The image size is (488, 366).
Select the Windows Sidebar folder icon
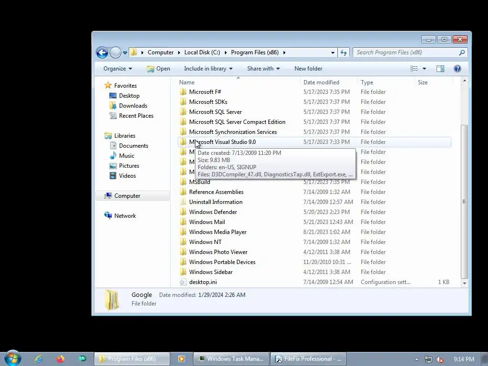[183, 272]
